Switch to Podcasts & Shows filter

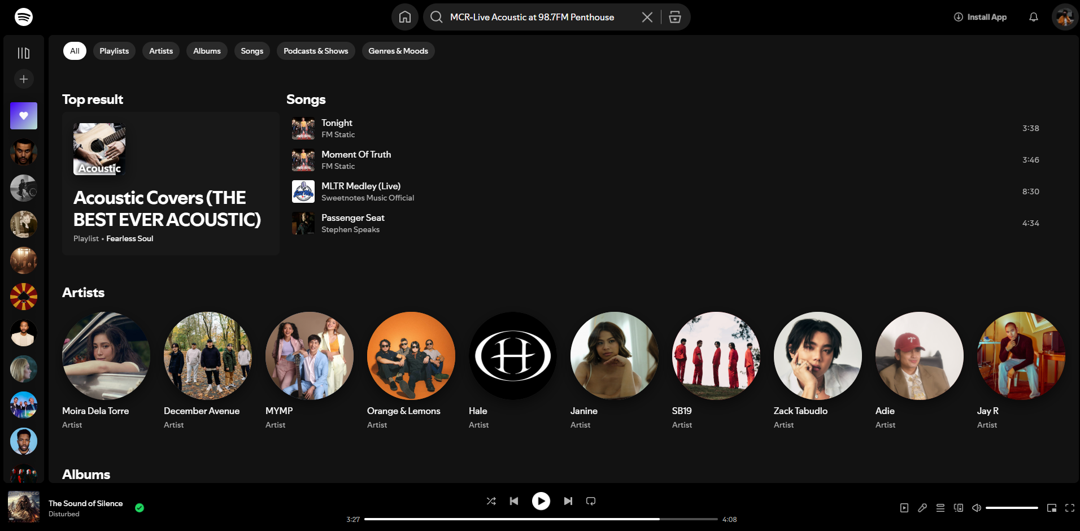point(316,51)
